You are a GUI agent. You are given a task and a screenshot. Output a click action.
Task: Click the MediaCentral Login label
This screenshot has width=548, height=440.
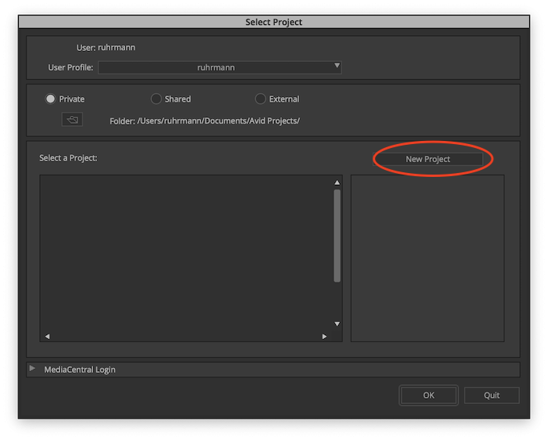point(80,370)
